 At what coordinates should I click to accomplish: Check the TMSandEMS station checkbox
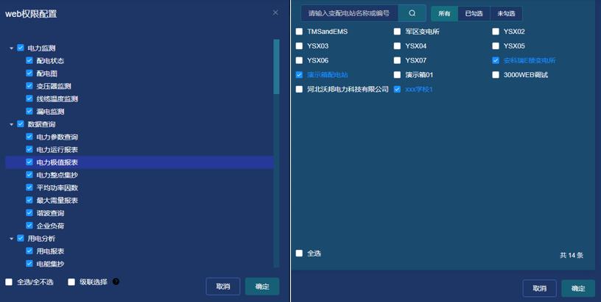tap(299, 32)
